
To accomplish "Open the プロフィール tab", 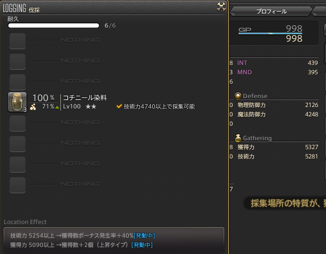I will click(271, 11).
